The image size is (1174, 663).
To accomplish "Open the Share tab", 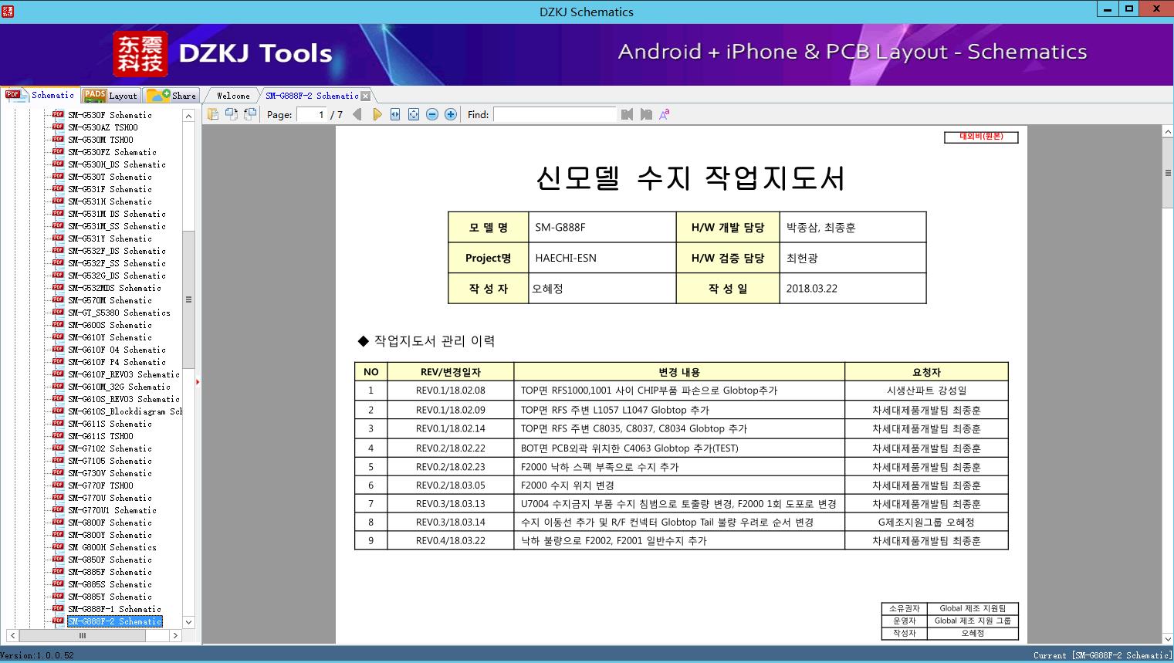I will tap(171, 96).
